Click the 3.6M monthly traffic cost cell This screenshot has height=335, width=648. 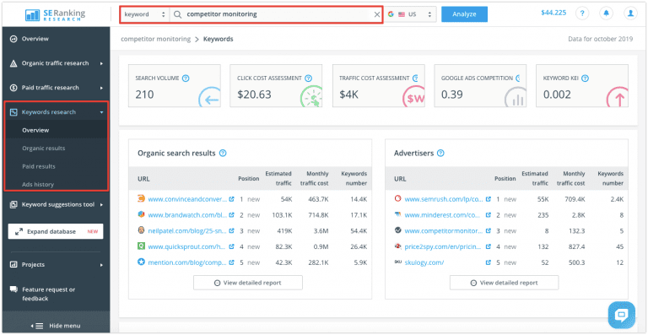tap(321, 231)
